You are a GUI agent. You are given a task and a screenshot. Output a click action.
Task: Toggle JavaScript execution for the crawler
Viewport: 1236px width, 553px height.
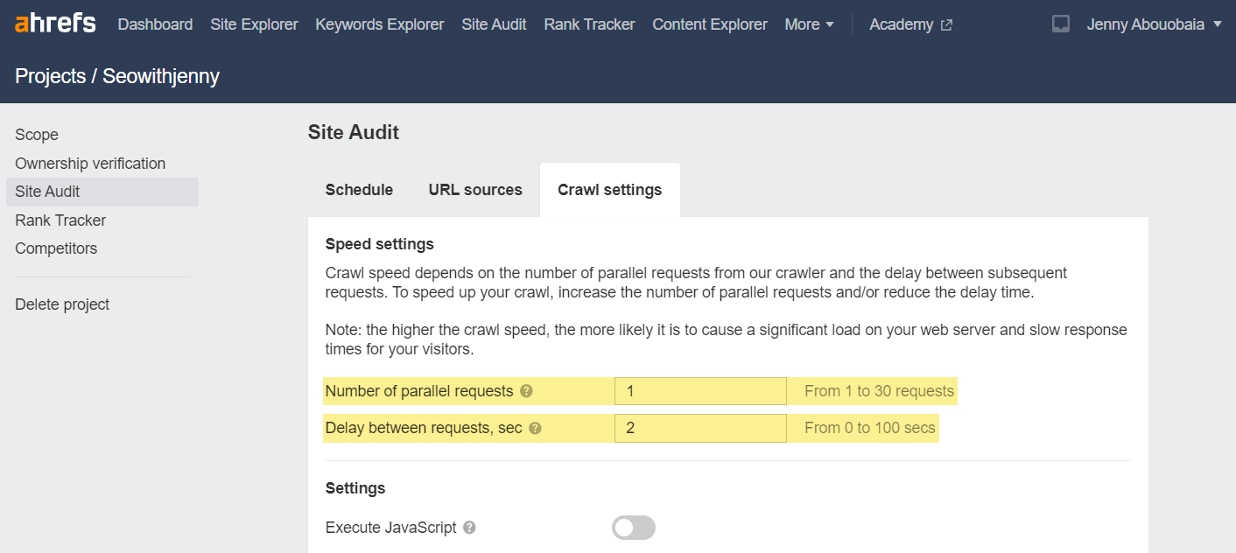pos(633,527)
